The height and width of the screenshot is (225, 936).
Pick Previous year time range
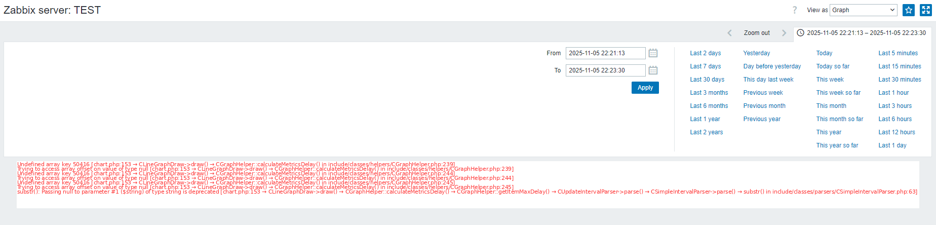(x=762, y=119)
